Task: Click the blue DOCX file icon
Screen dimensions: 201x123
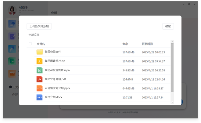Action: click(39, 97)
